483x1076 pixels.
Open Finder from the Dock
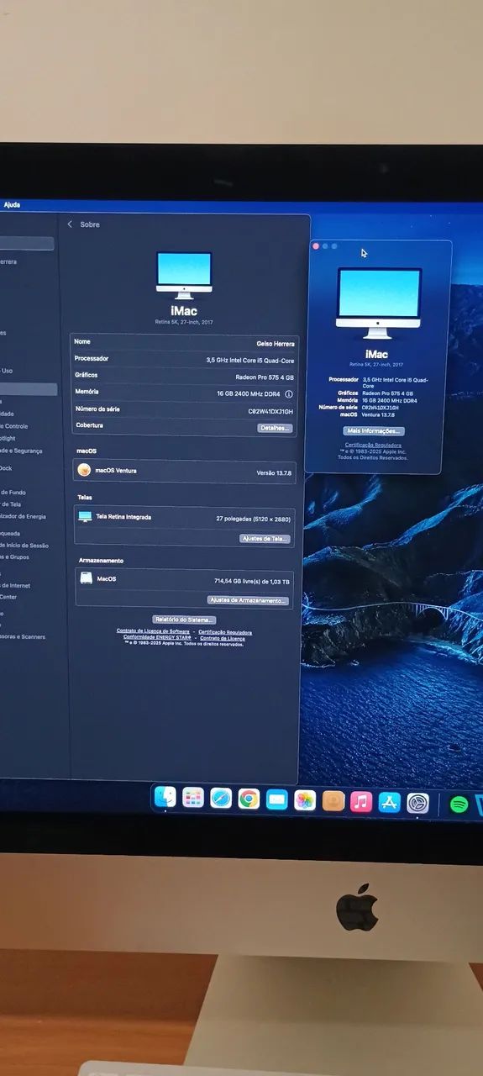click(165, 796)
